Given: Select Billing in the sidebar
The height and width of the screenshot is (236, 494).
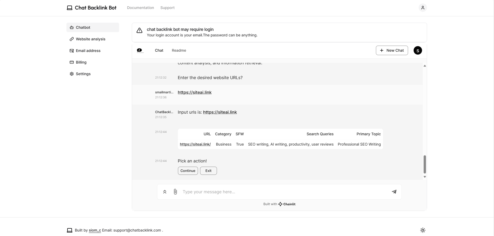Looking at the screenshot, I should 93,62.
